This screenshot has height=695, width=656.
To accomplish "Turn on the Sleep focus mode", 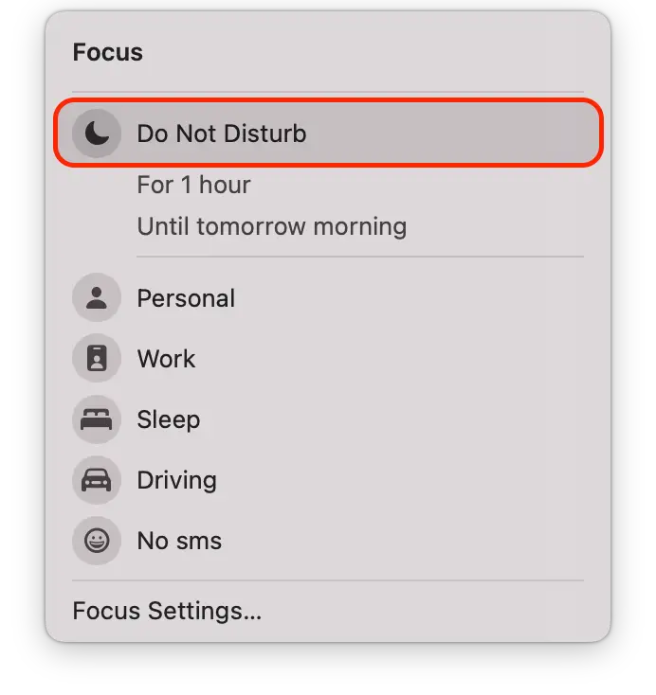I will [328, 419].
